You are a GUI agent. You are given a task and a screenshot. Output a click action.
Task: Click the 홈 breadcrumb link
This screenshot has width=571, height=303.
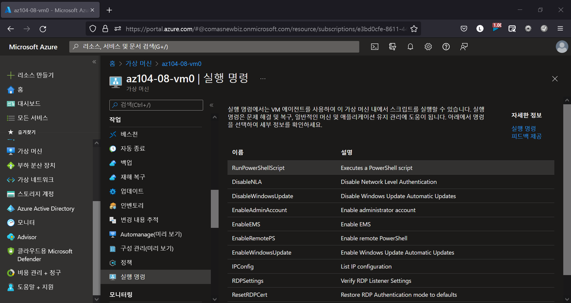pos(112,64)
